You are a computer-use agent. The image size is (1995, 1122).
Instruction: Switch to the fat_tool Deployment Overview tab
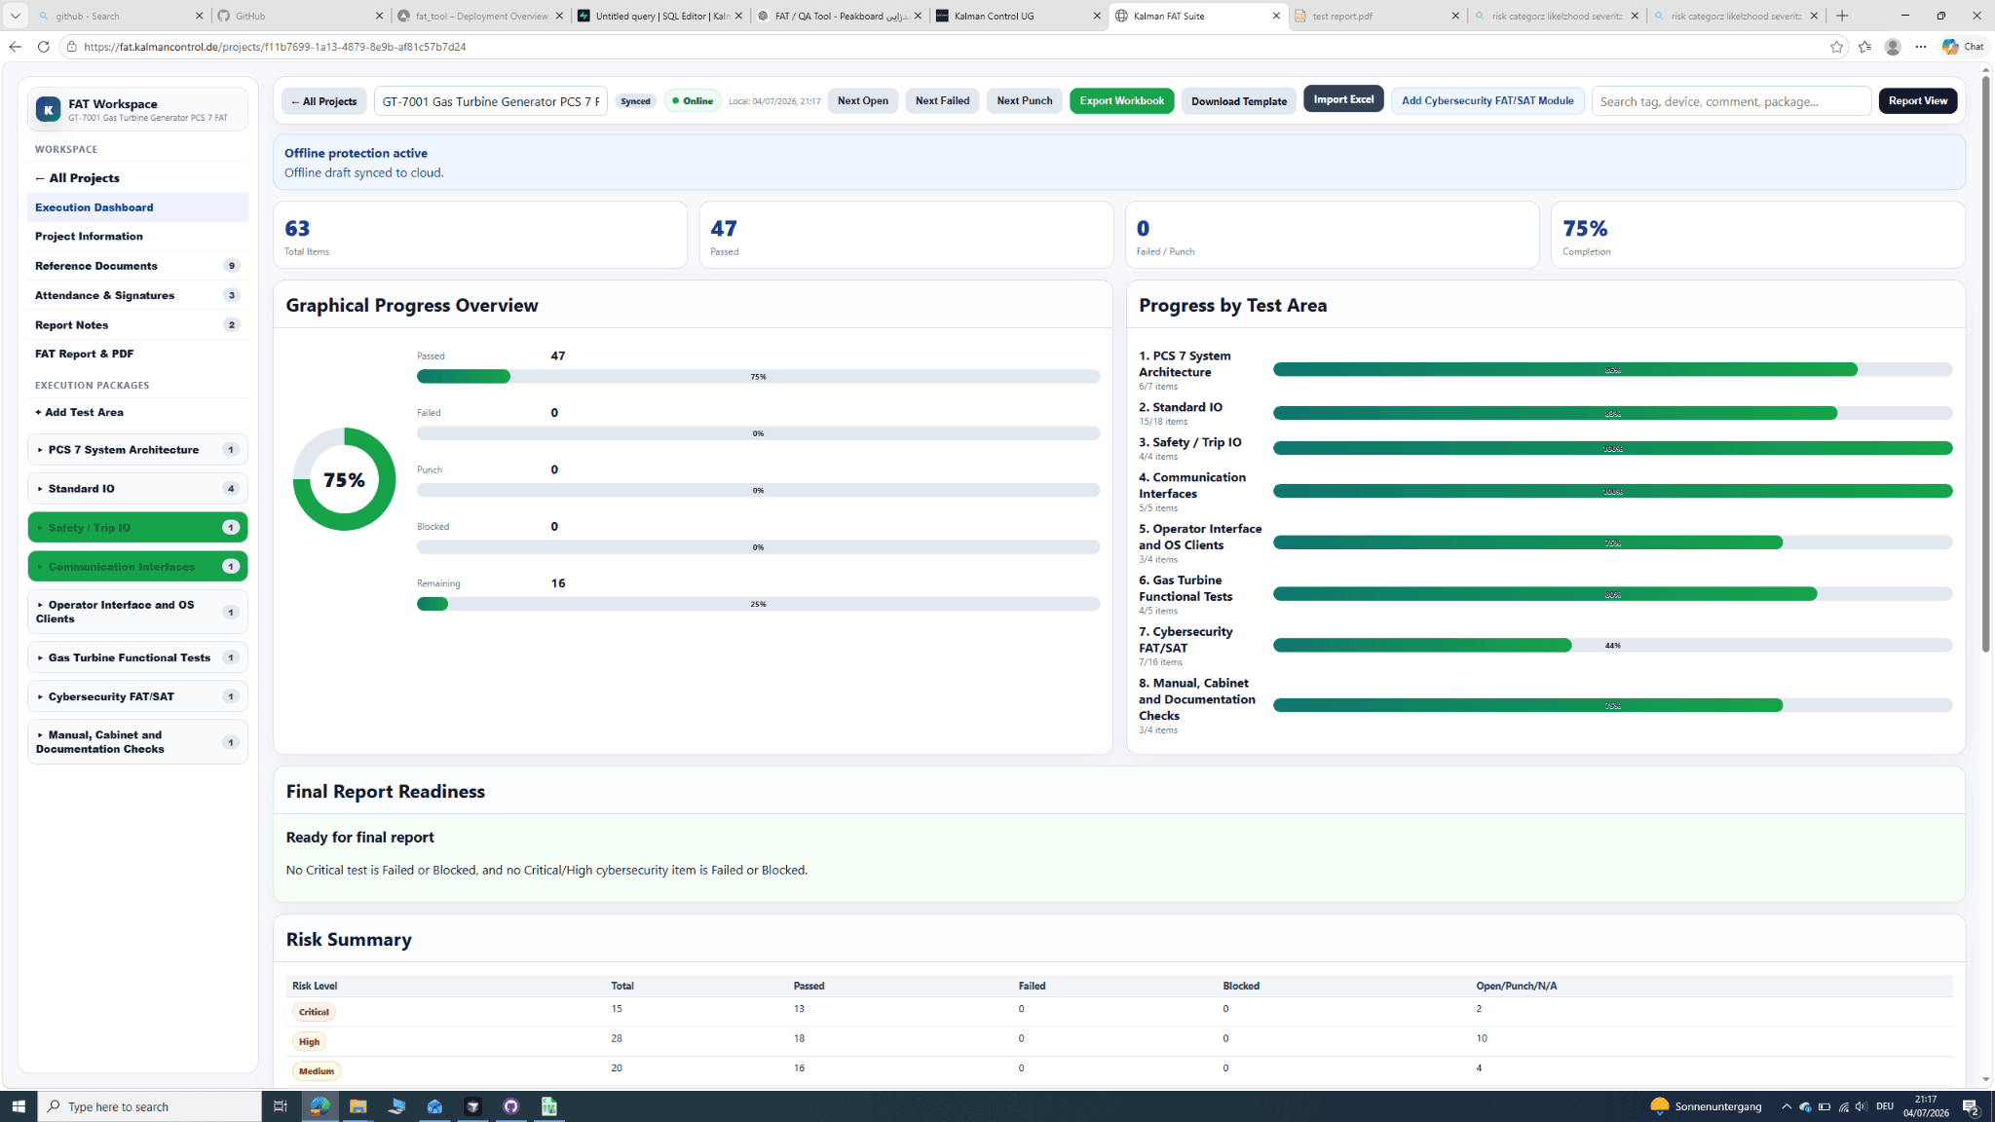(x=480, y=16)
